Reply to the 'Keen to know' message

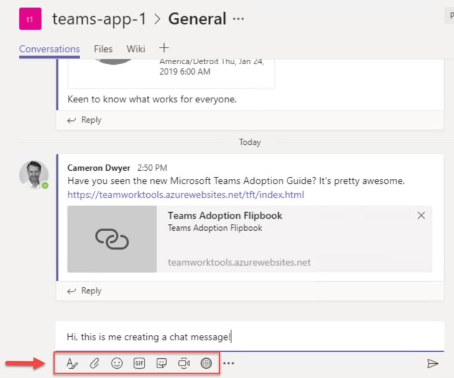point(85,120)
